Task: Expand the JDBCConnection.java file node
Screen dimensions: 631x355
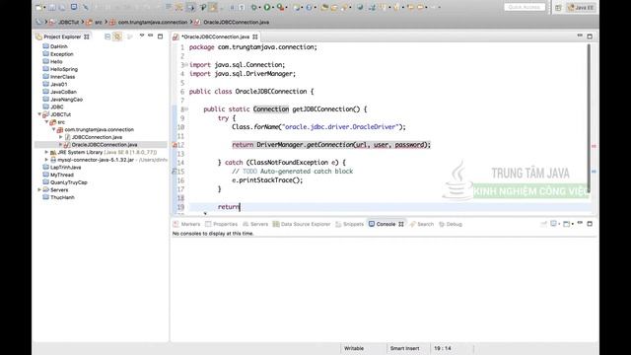Action: tap(61, 137)
